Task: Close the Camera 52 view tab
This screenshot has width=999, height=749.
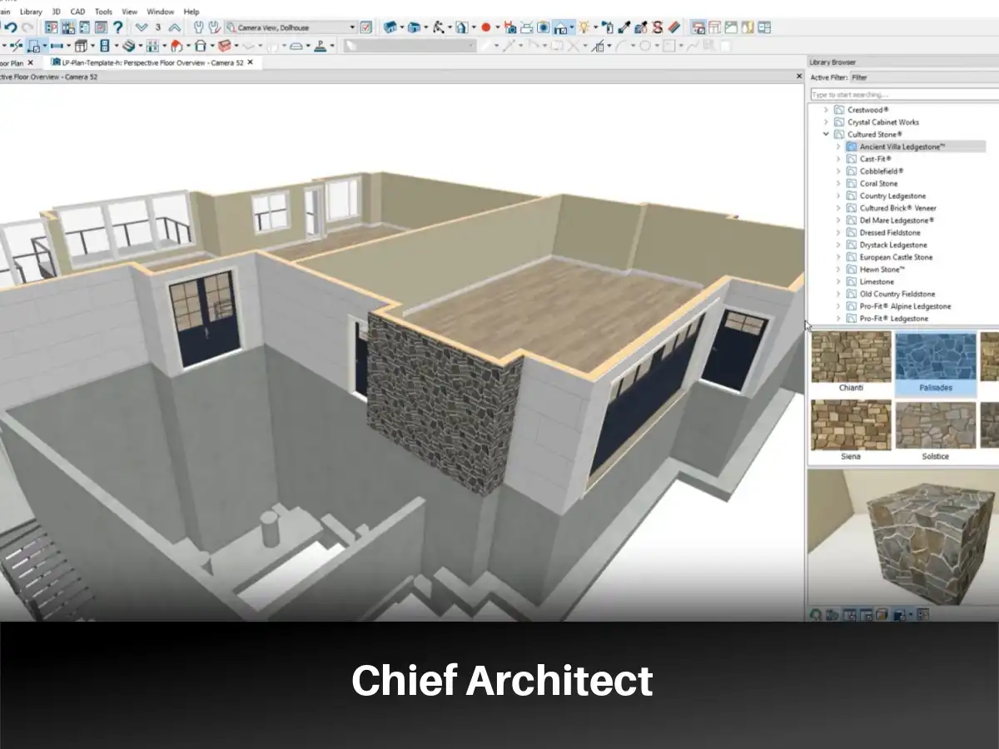Action: pyautogui.click(x=251, y=62)
